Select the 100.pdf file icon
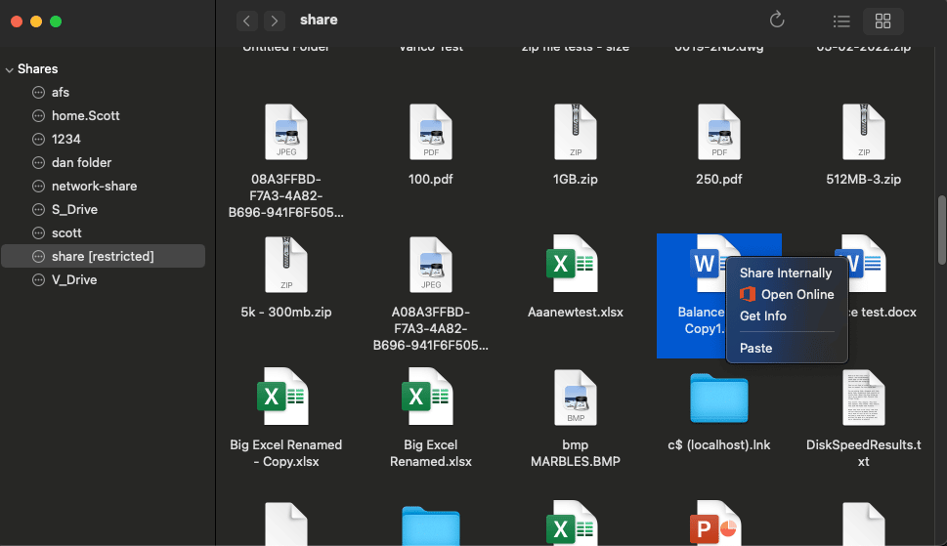The width and height of the screenshot is (947, 546). [x=431, y=134]
